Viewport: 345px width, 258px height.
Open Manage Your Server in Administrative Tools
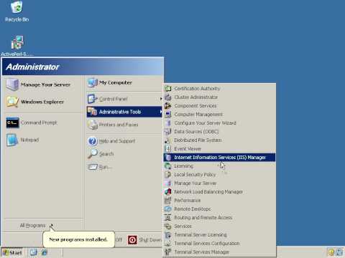(x=220, y=183)
